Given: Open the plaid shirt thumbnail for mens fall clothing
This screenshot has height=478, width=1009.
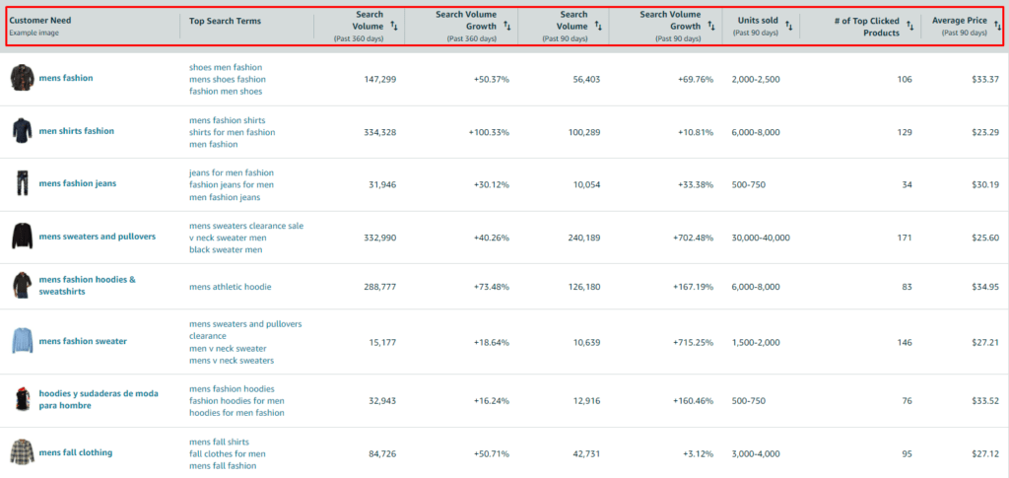Looking at the screenshot, I should (x=21, y=452).
